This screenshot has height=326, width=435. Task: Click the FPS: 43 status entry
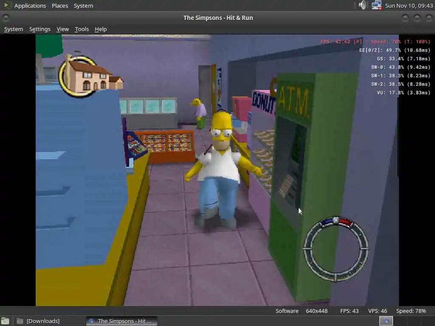point(349,311)
